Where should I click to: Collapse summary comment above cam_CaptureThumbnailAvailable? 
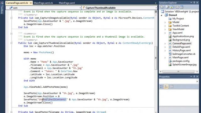point(11,34)
